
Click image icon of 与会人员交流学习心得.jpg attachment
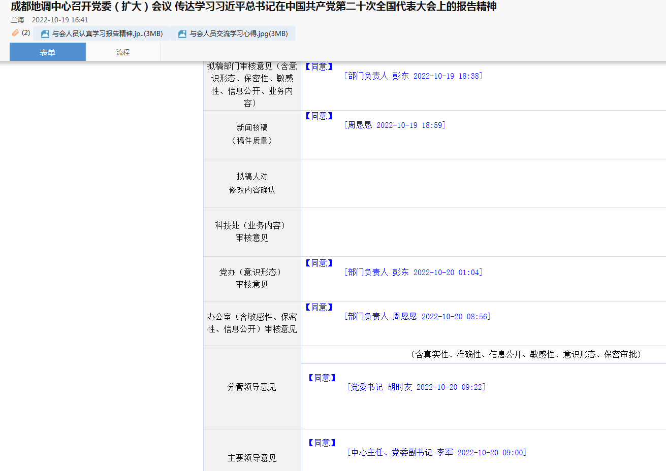[x=182, y=34]
